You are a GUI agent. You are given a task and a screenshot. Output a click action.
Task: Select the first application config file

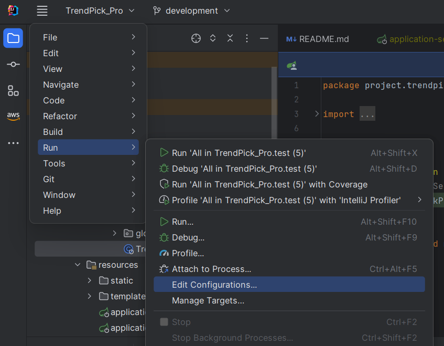point(122,312)
